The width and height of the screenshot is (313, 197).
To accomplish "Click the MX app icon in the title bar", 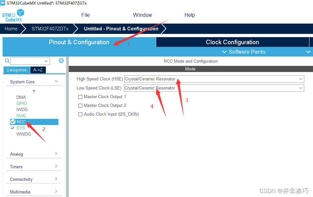I will pyautogui.click(x=3, y=3).
